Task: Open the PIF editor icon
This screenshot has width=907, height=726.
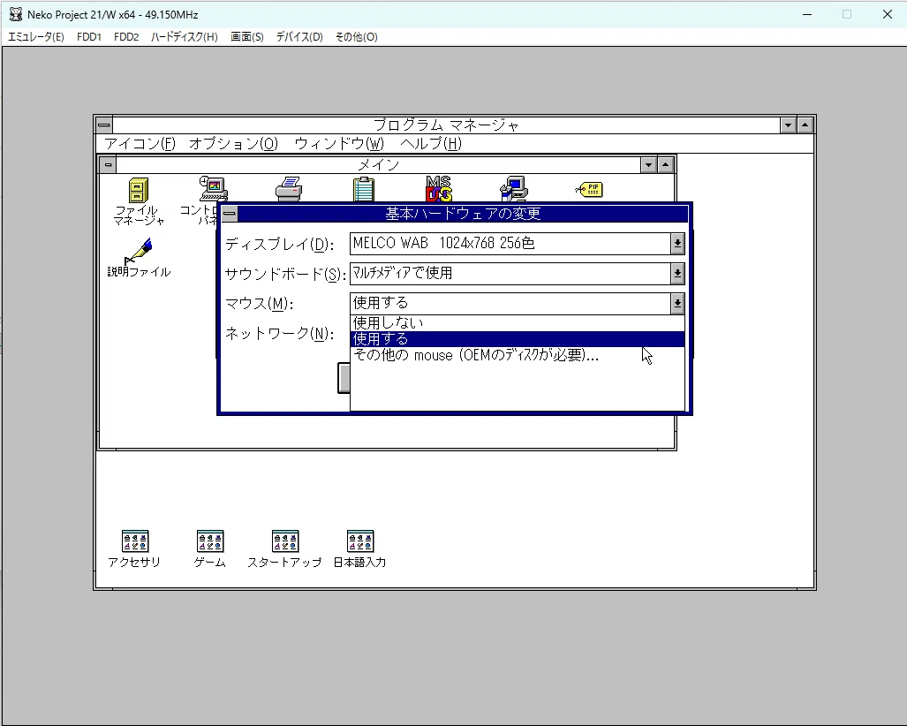Action: pyautogui.click(x=589, y=189)
